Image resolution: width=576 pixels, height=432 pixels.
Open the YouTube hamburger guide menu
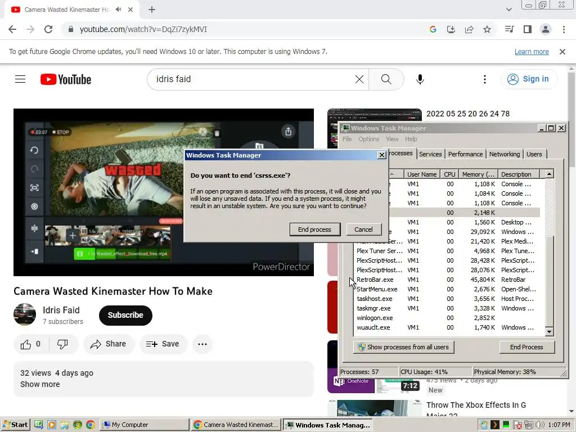tap(20, 79)
